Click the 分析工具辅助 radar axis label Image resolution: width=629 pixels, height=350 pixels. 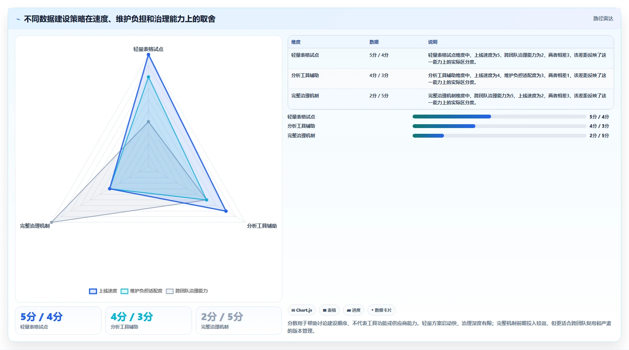tap(262, 226)
